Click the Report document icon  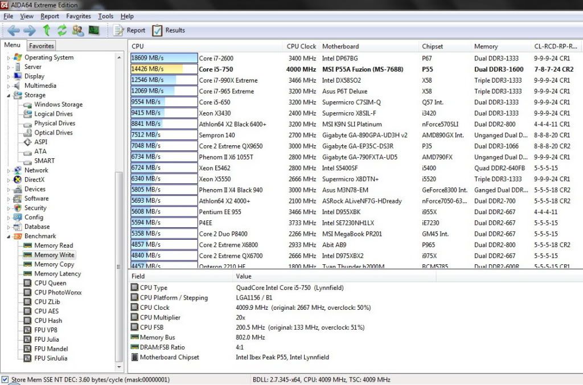pyautogui.click(x=118, y=30)
